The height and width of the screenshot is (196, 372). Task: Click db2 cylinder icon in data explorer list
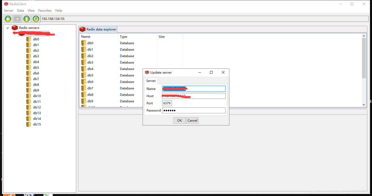(84, 56)
